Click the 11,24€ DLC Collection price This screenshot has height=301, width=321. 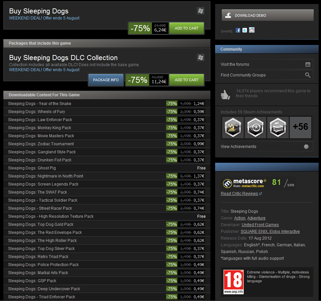159,82
